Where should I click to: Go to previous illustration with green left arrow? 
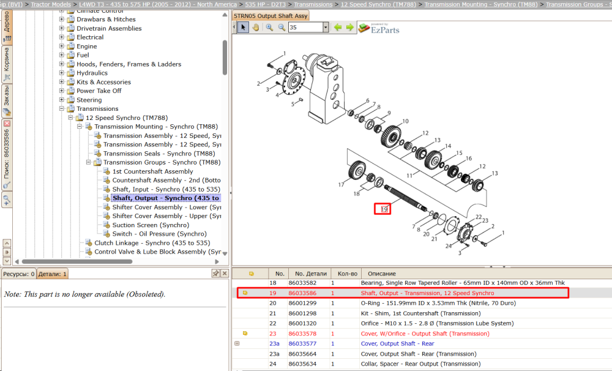(338, 28)
